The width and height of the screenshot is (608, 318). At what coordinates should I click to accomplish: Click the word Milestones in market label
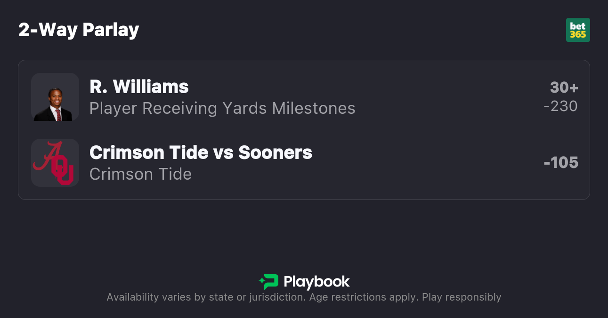(x=314, y=108)
